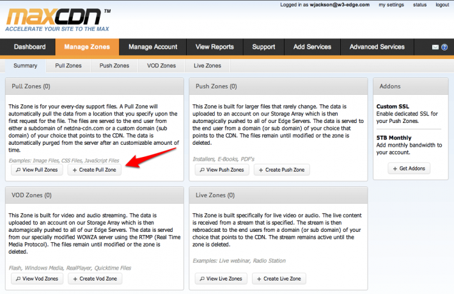Go to the Dashboard menu
The width and height of the screenshot is (454, 294).
(29, 47)
